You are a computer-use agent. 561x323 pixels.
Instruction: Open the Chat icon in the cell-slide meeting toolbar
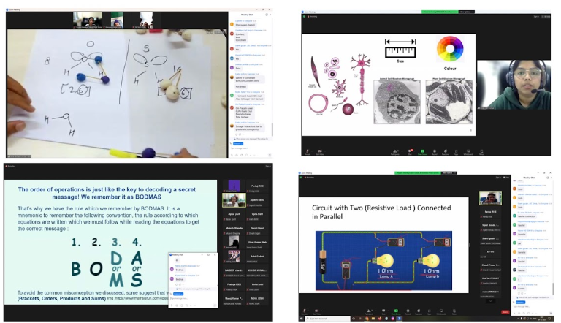pyautogui.click(x=411, y=151)
